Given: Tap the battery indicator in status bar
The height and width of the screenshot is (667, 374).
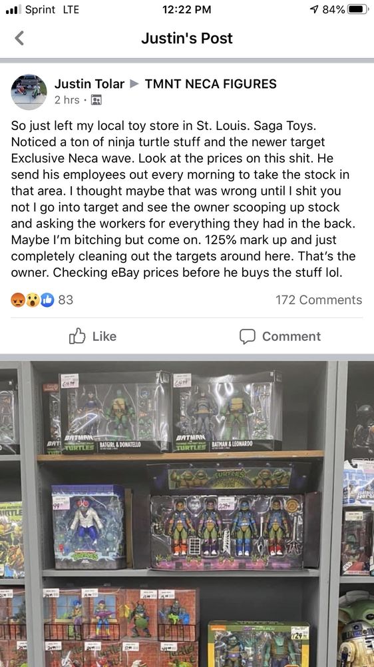Looking at the screenshot, I should tap(358, 9).
